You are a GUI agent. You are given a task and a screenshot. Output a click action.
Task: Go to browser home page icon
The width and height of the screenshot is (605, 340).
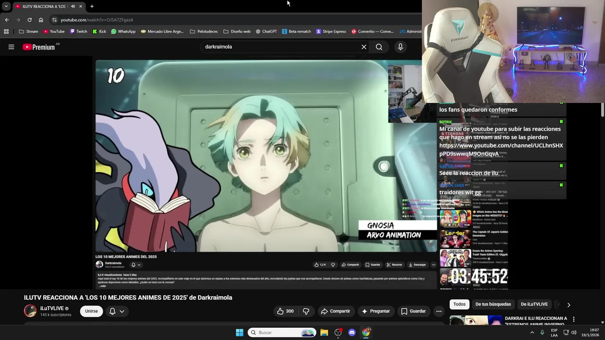41,20
